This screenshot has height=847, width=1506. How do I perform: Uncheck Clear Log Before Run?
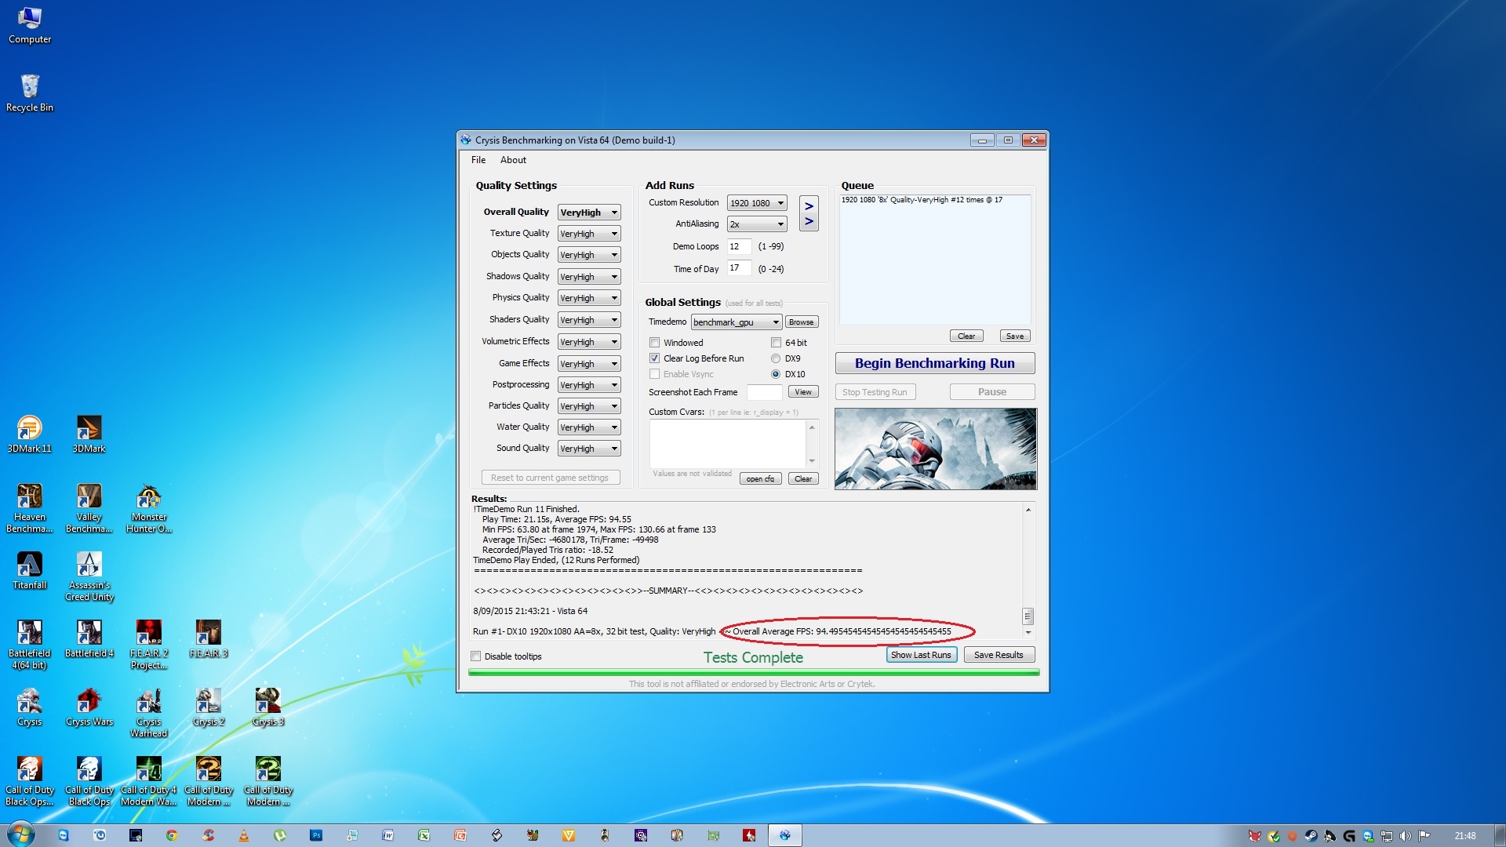pos(654,358)
